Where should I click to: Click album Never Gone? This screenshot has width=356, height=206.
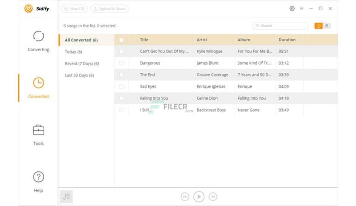(x=248, y=110)
